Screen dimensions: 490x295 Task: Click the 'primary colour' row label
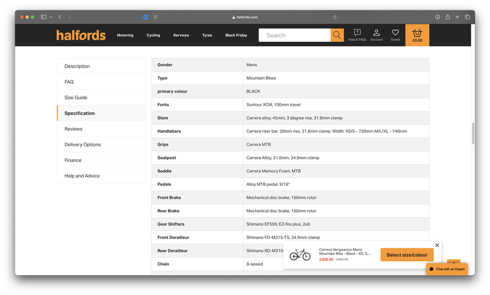172,91
